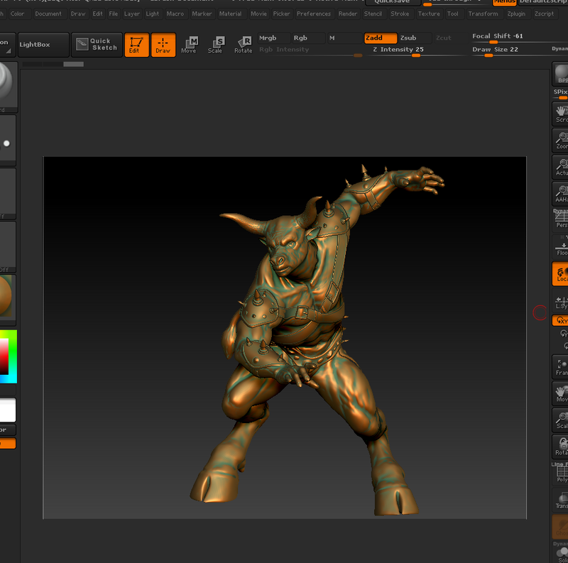
Task: Select the Scale tool with S icon
Action: click(215, 45)
